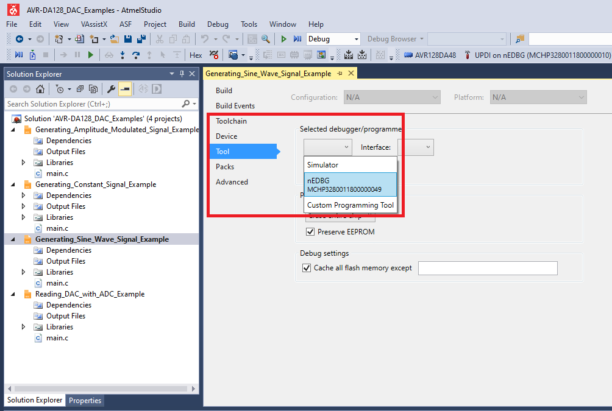Select the Device properties page
The width and height of the screenshot is (612, 411).
point(226,136)
